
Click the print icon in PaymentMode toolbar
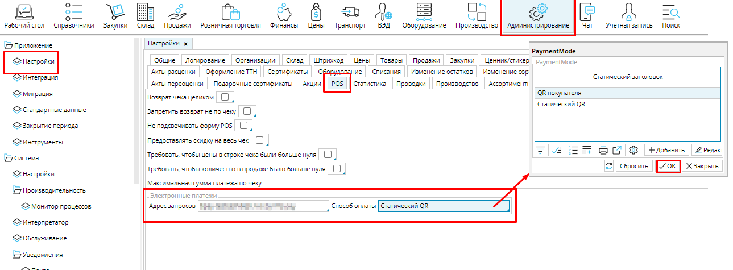click(603, 150)
